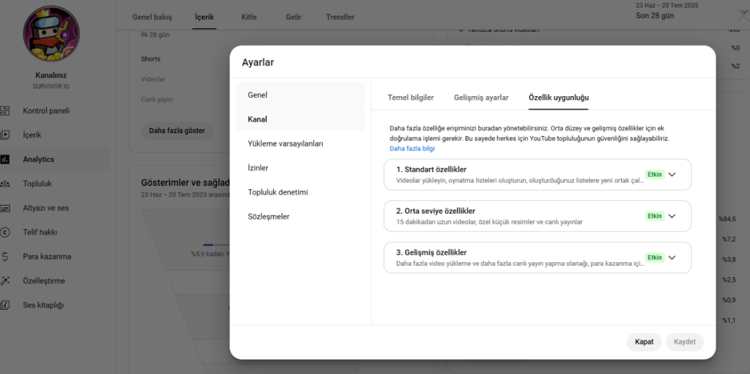Expand Orta seviye özellikler with its chevron
The image size is (750, 374).
tap(672, 216)
